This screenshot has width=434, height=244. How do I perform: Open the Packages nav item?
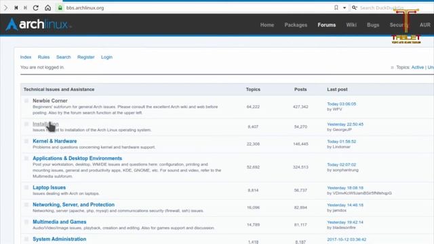(296, 25)
